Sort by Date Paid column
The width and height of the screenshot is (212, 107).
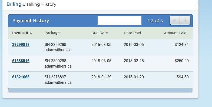click(132, 33)
